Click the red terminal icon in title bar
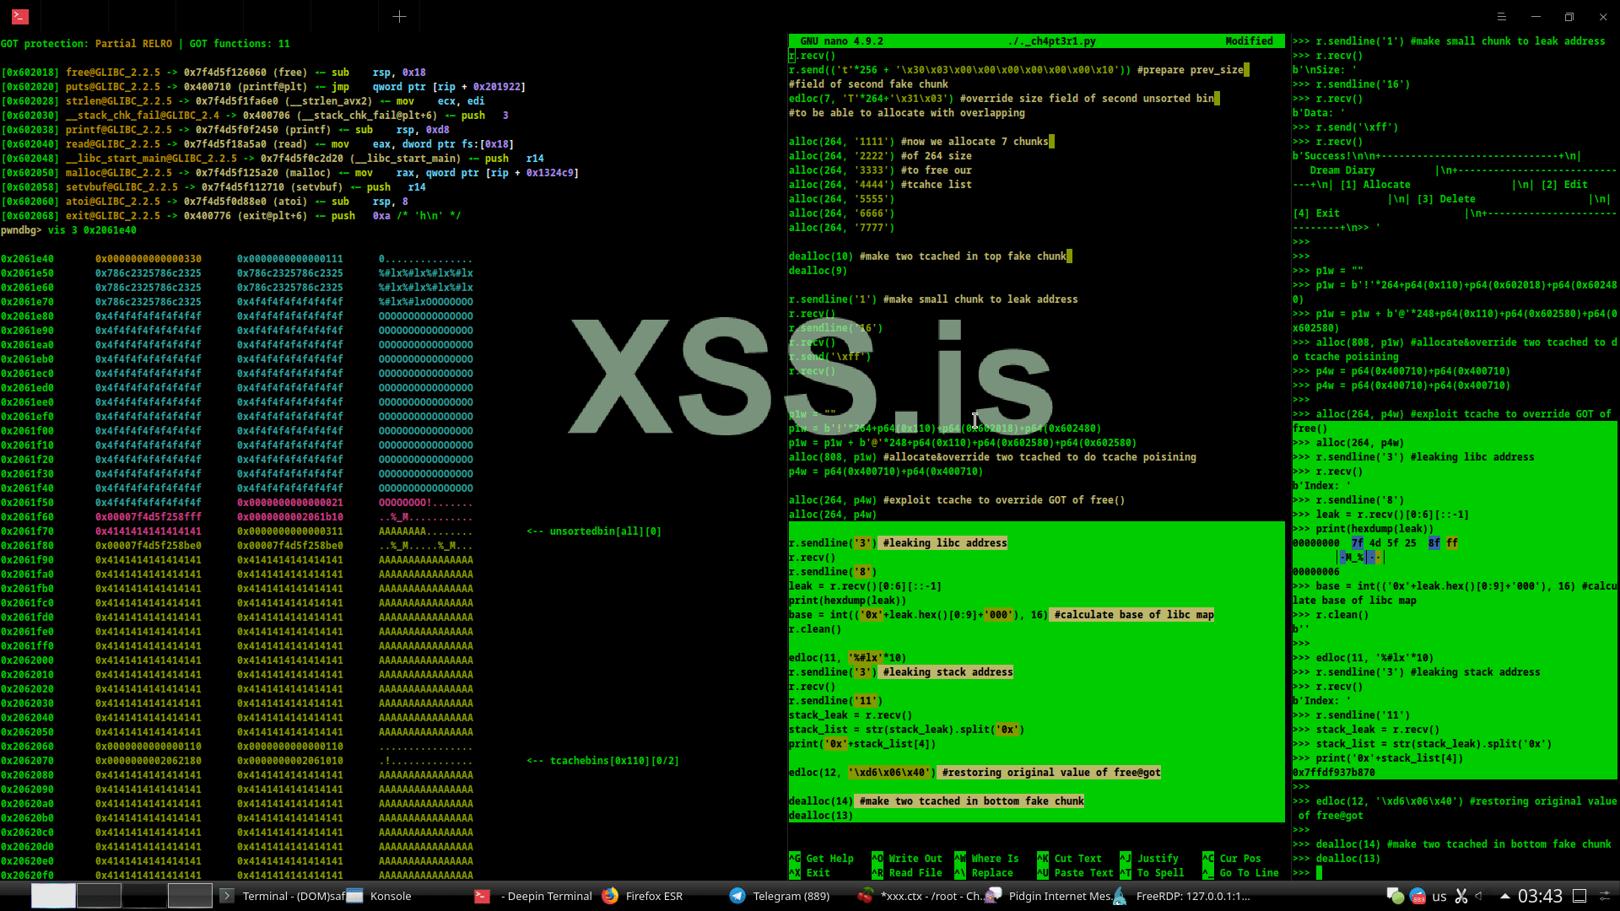Image resolution: width=1620 pixels, height=911 pixels. [19, 16]
